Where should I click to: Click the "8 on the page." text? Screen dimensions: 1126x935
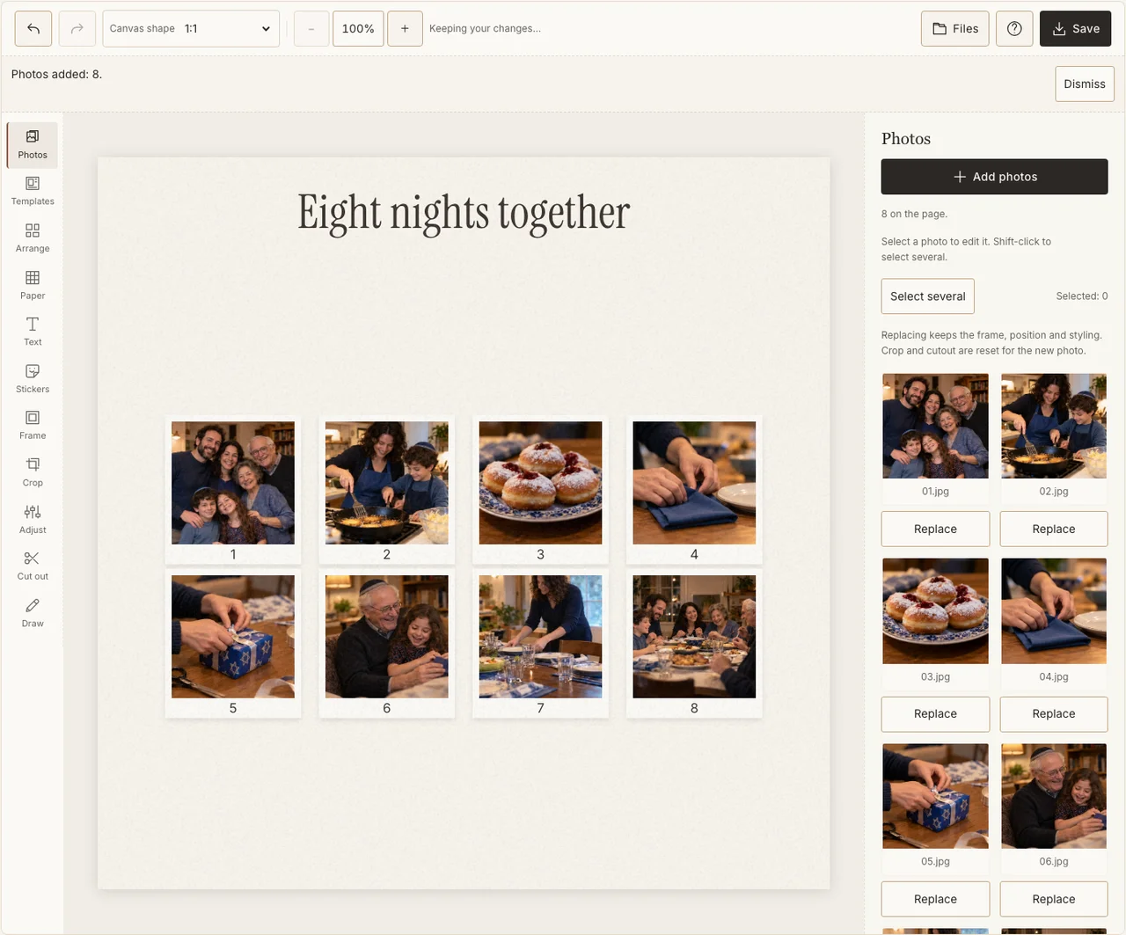pyautogui.click(x=915, y=214)
